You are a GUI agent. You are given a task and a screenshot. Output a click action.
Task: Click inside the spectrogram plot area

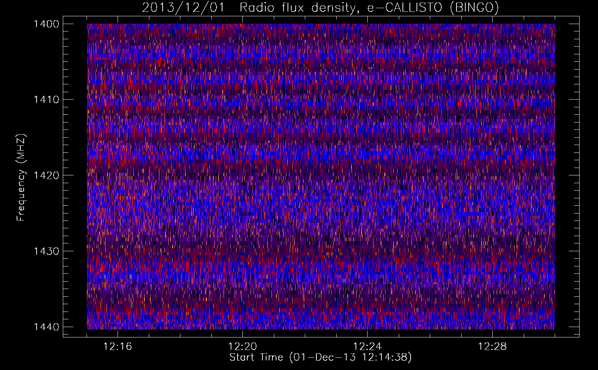pyautogui.click(x=321, y=176)
